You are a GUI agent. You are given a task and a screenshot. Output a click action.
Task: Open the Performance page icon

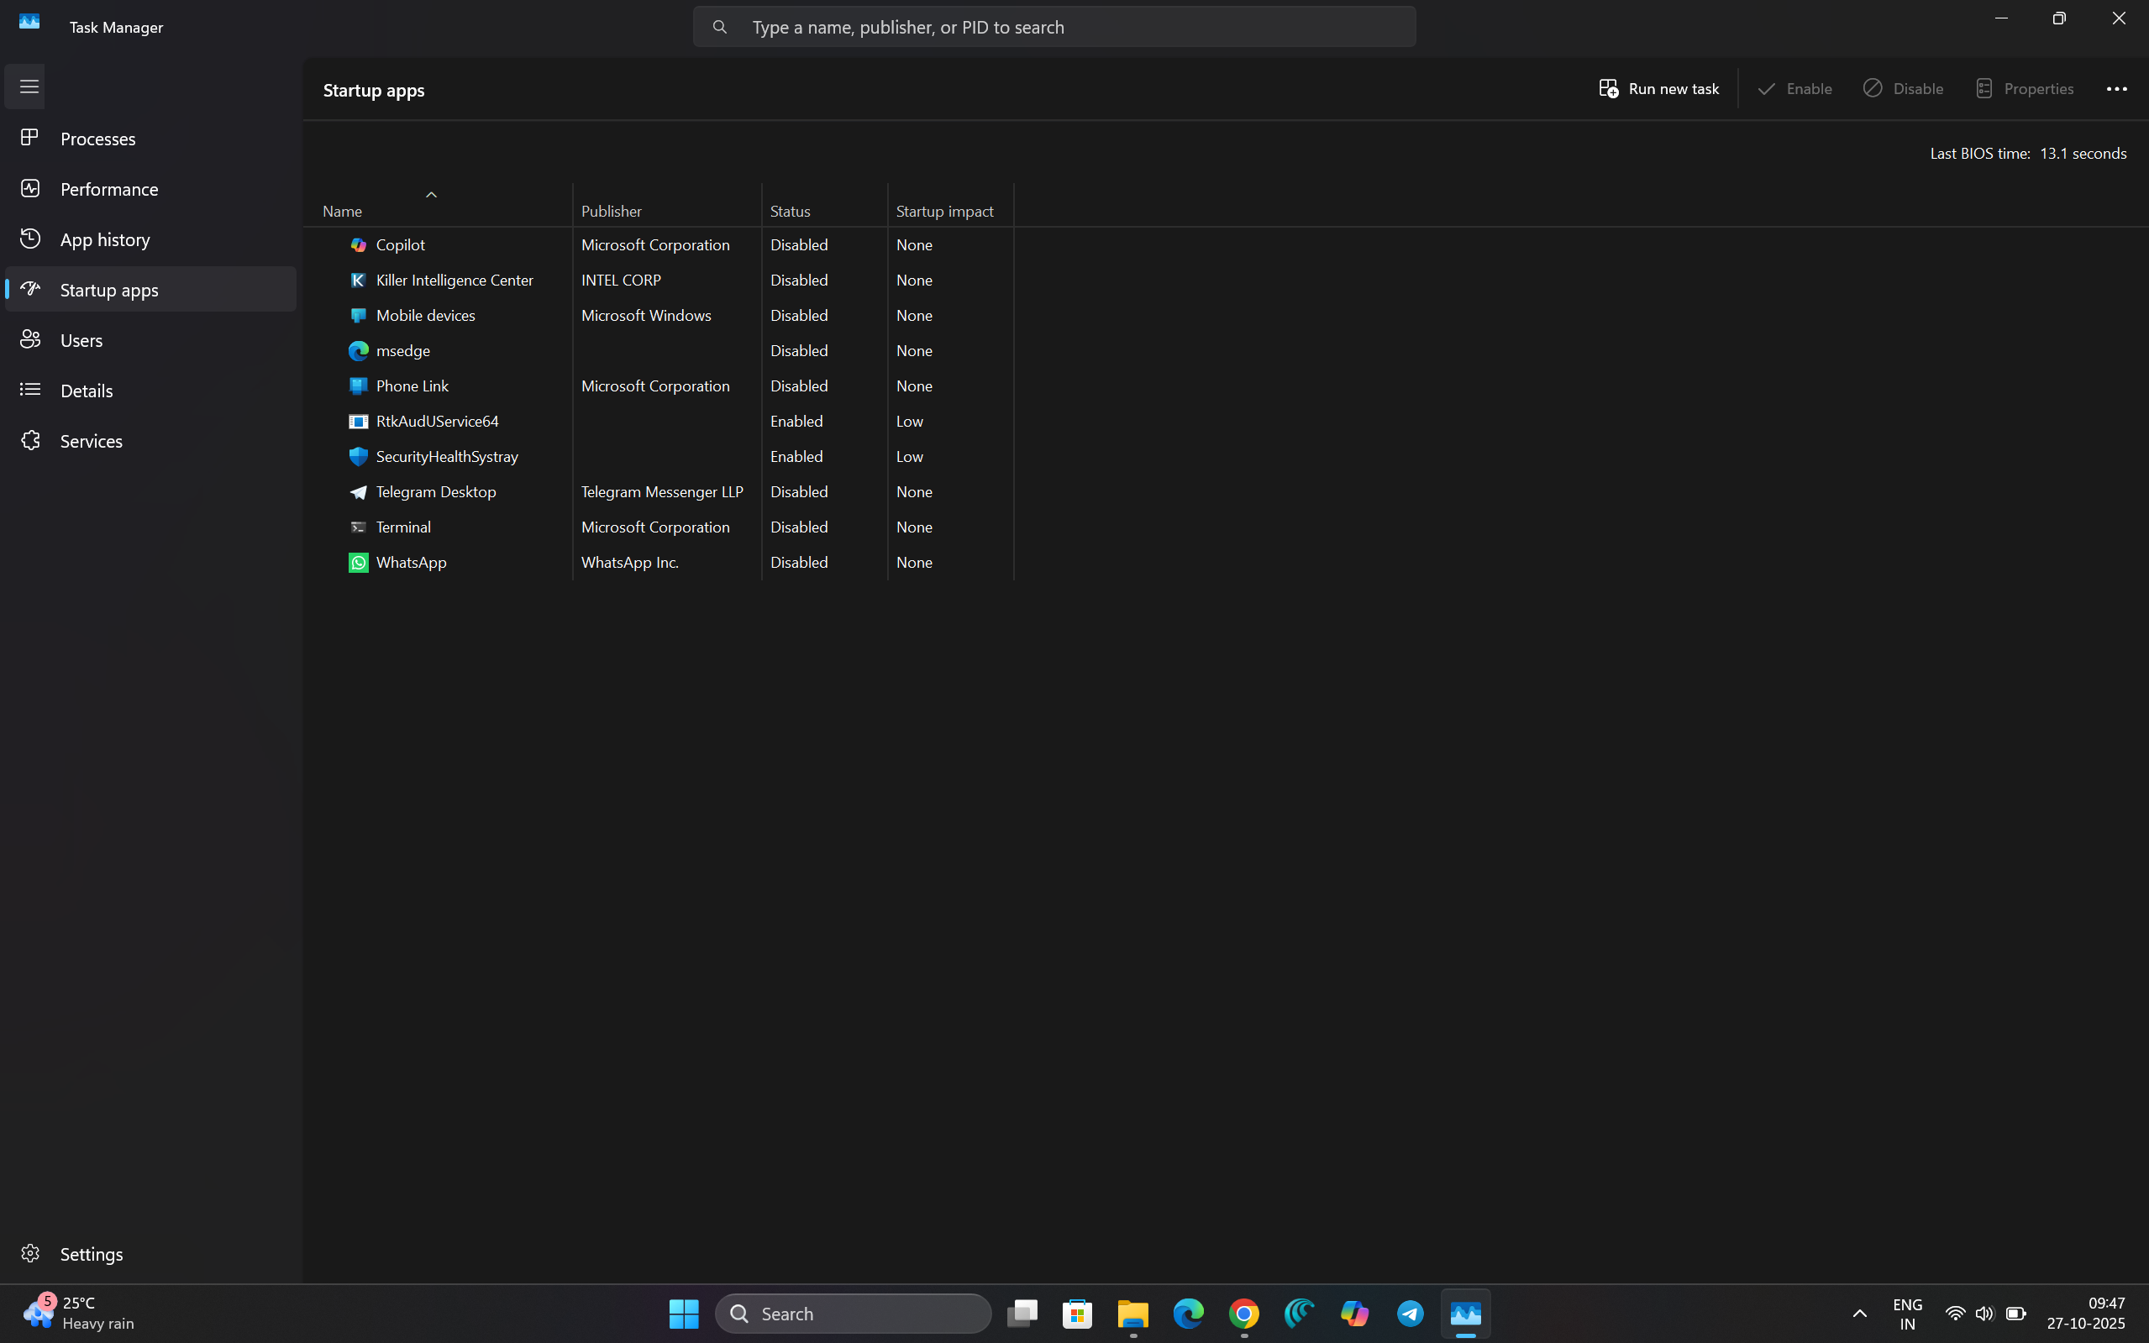click(x=30, y=188)
